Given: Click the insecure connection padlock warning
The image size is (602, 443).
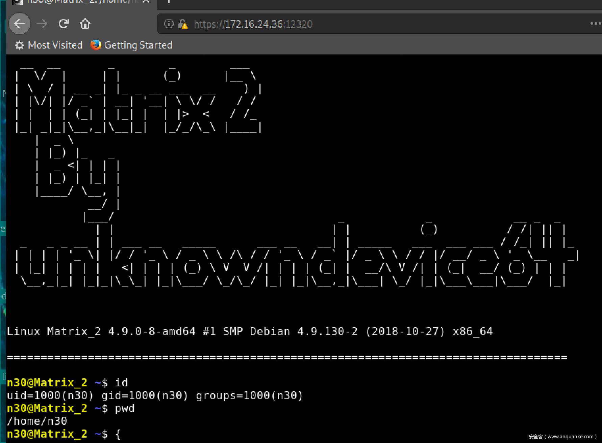Looking at the screenshot, I should tap(183, 24).
